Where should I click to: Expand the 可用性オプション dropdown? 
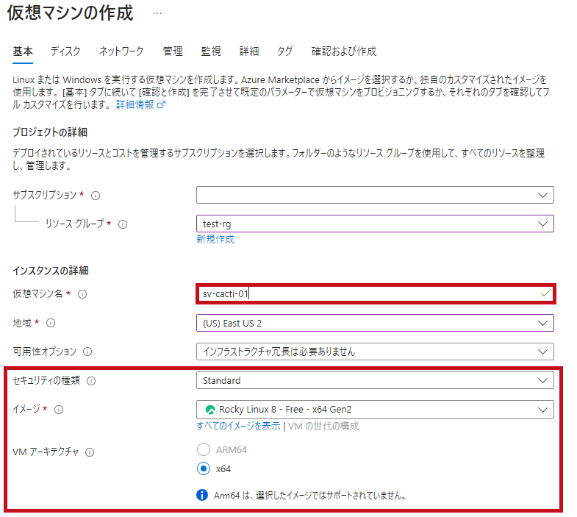[x=375, y=352]
